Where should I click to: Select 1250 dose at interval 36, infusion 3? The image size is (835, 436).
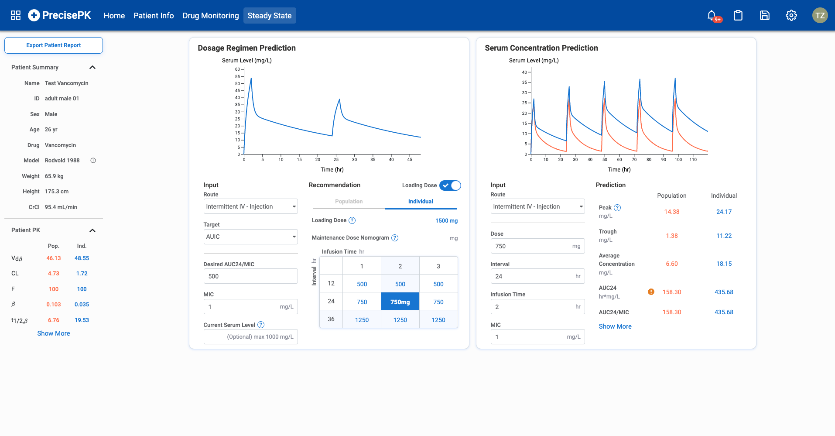tap(438, 320)
